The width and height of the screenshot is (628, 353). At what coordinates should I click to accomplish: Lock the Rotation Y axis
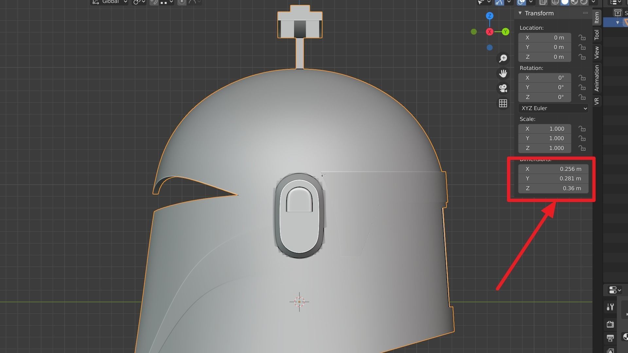pyautogui.click(x=582, y=87)
